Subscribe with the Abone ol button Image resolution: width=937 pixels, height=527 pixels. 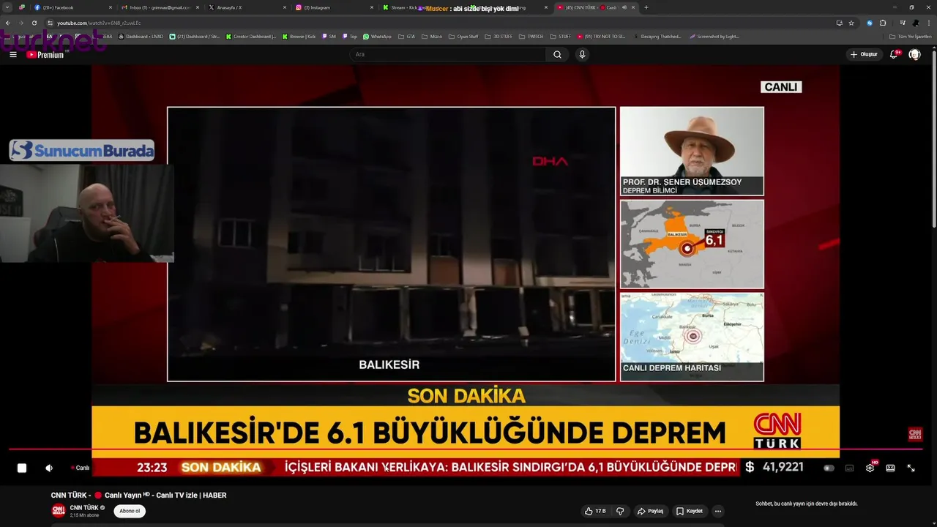[x=130, y=511]
